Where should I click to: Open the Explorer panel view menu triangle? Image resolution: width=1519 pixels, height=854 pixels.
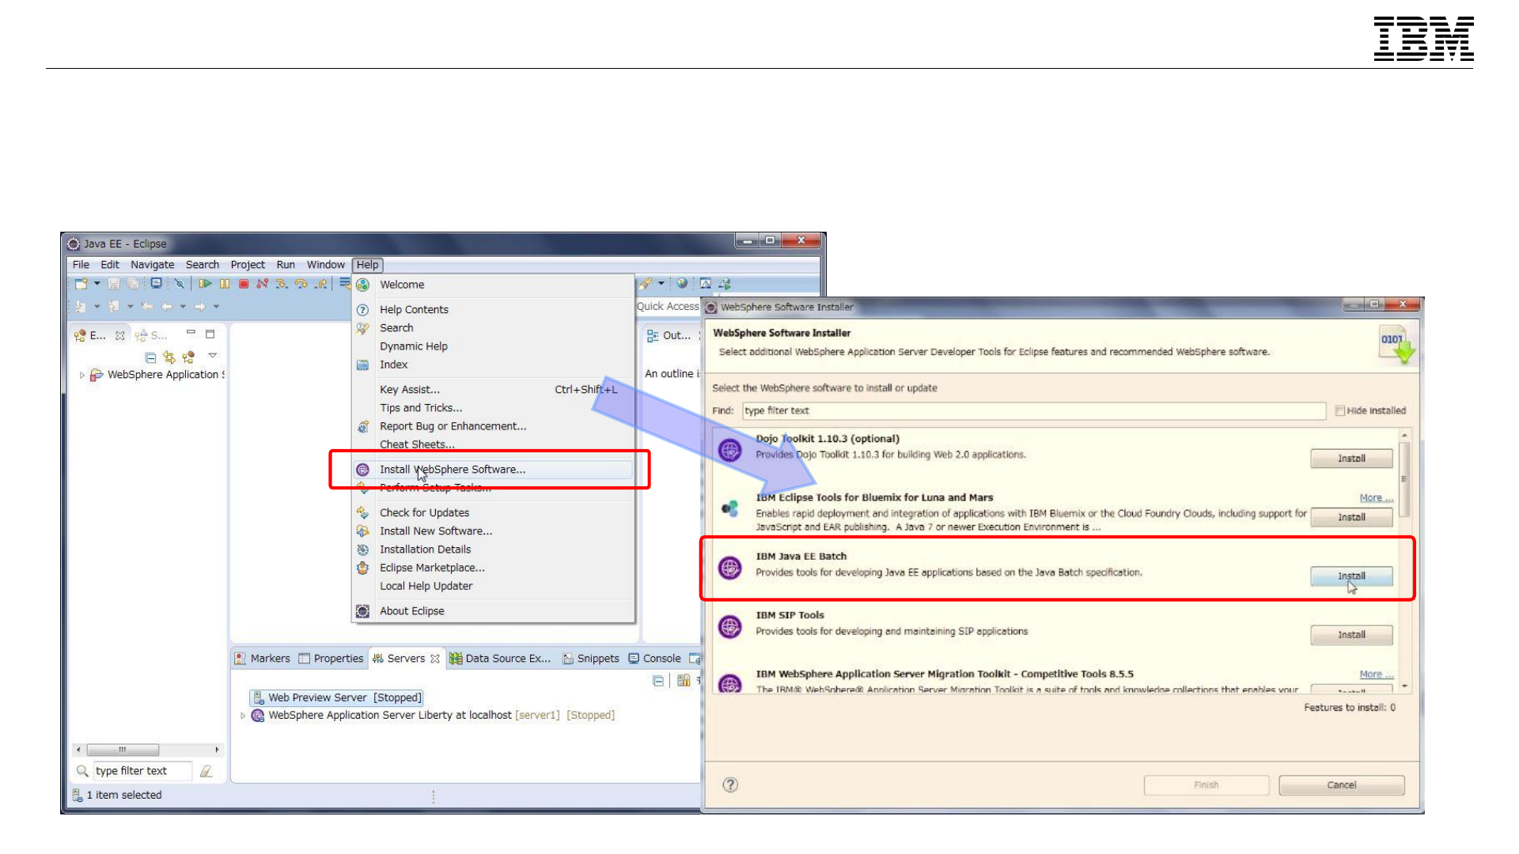pos(212,356)
